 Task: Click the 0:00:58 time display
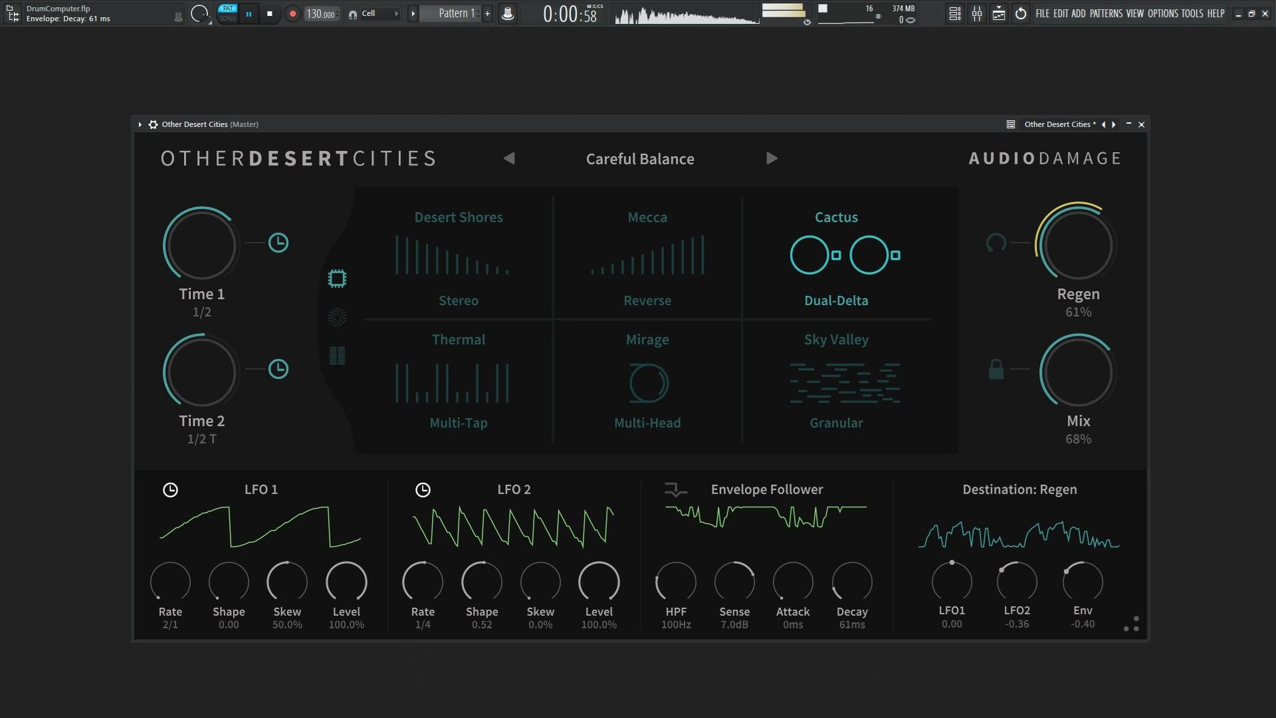coord(570,14)
